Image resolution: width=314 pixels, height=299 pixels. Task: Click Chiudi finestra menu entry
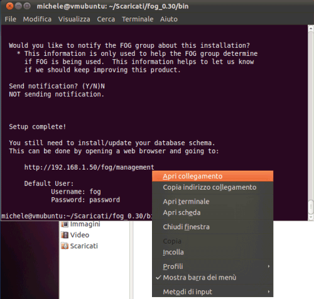tap(212, 227)
